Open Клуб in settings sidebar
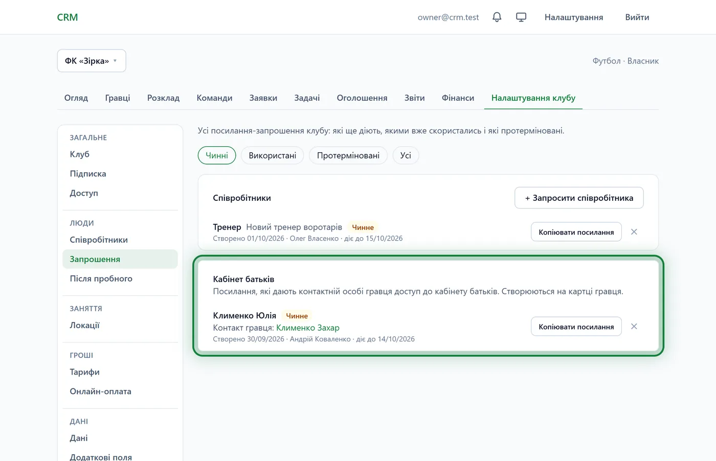Screen dimensions: 716x461 coord(120,154)
